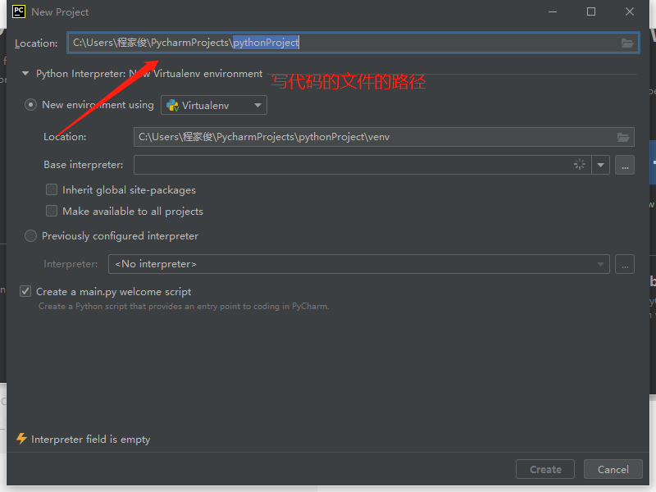Open the No interpreter dropdown
The width and height of the screenshot is (656, 492).
click(358, 264)
